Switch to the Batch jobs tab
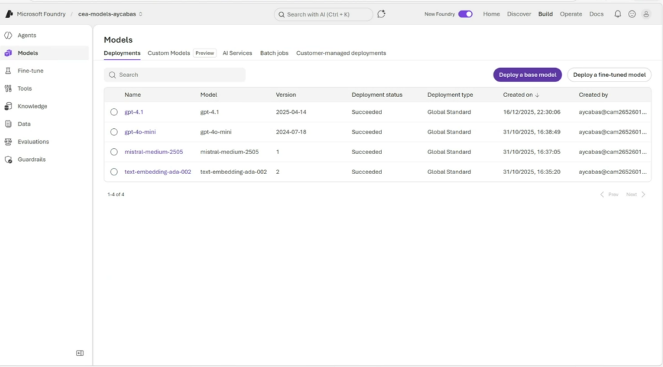Screen dimensions: 663x367 click(x=274, y=53)
